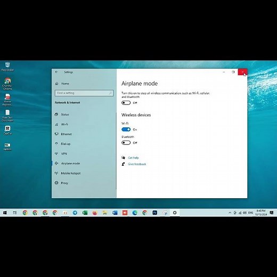
Task: Open the Get help link
Action: 133,158
